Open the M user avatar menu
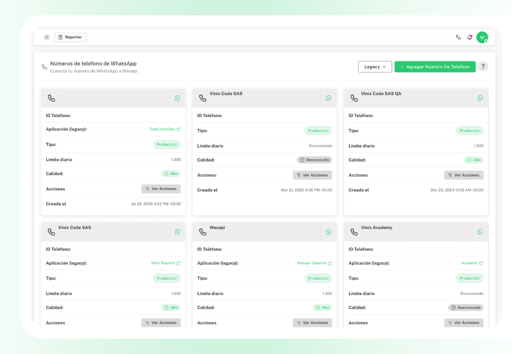The width and height of the screenshot is (512, 354). [482, 38]
